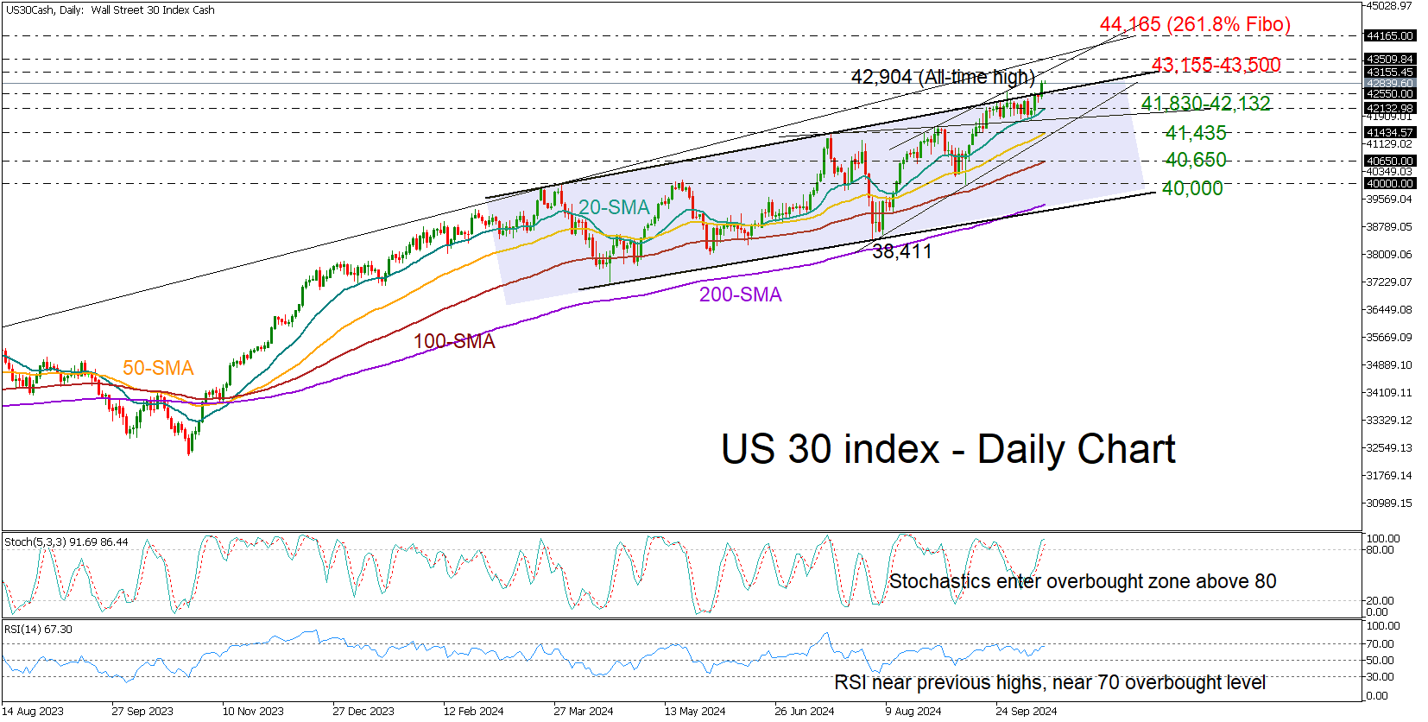Viewport: 1428px width, 722px height.
Task: Click the US30Cash Daily chart title
Action: point(110,10)
